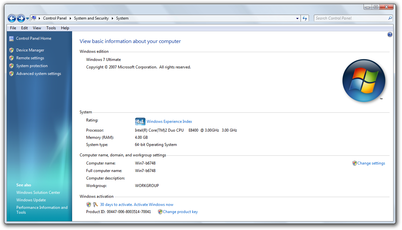Screen dimensions: 402x230
Task: Click the processor value Intel Core2 Duo
Action: point(186,130)
